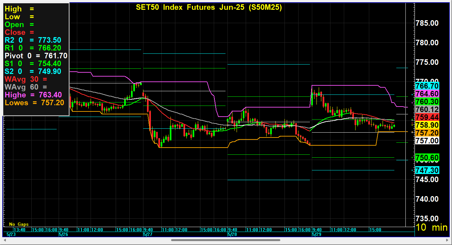The height and width of the screenshot is (245, 452).
Task: Click the gray 760.12 price tag
Action: point(427,109)
